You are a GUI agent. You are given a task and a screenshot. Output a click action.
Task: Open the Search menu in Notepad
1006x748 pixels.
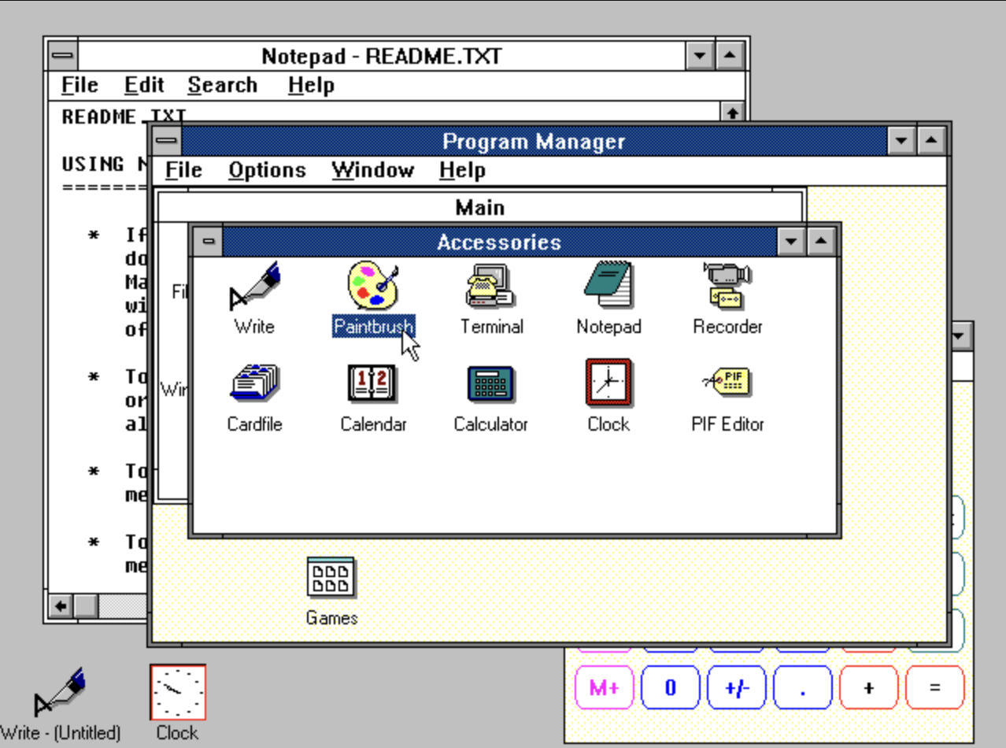(223, 84)
